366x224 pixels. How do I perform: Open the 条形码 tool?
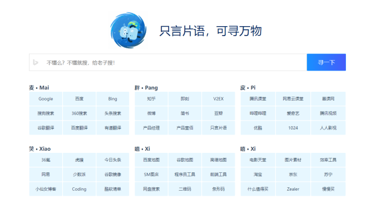click(219, 189)
